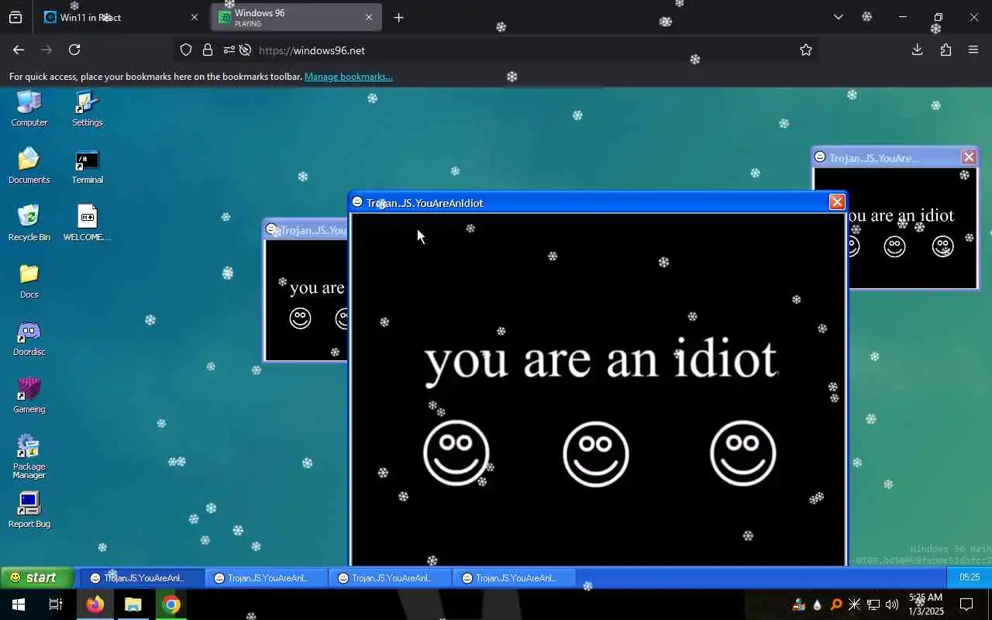
Task: Launch the Package Manager icon
Action: click(29, 456)
